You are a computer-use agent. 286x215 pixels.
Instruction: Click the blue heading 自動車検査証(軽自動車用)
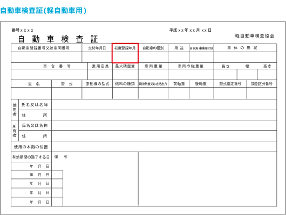point(43,11)
